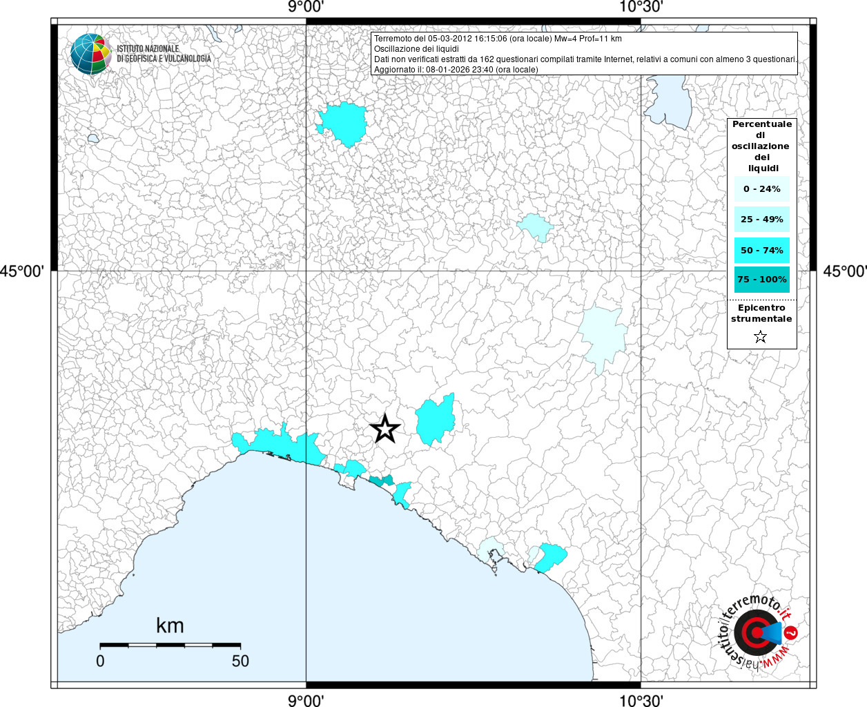Click the large cyan municipality east of epicenter
The image size is (867, 707).
[435, 420]
